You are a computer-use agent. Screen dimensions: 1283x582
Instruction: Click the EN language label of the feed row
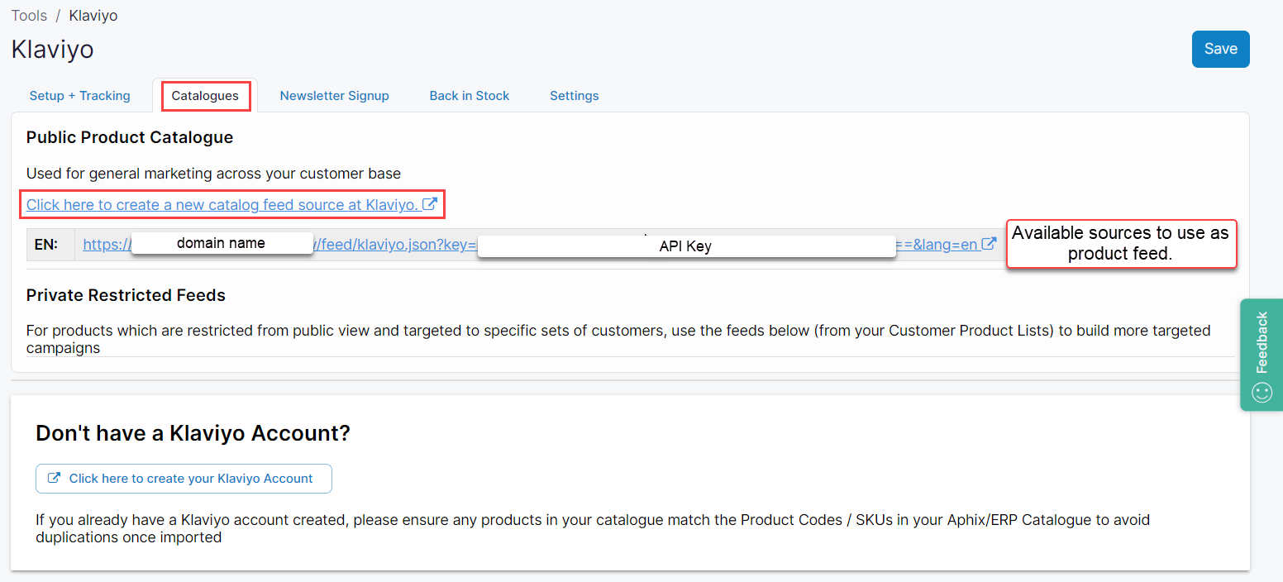click(x=46, y=245)
